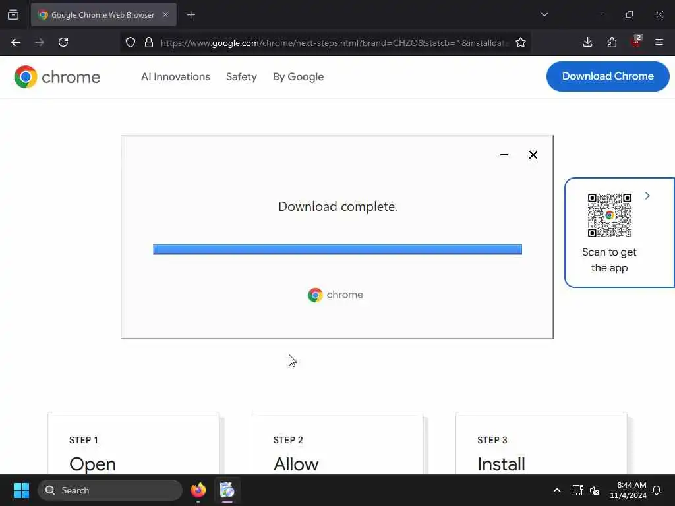Click the taskbar Search box
675x506 pixels.
pyautogui.click(x=110, y=490)
